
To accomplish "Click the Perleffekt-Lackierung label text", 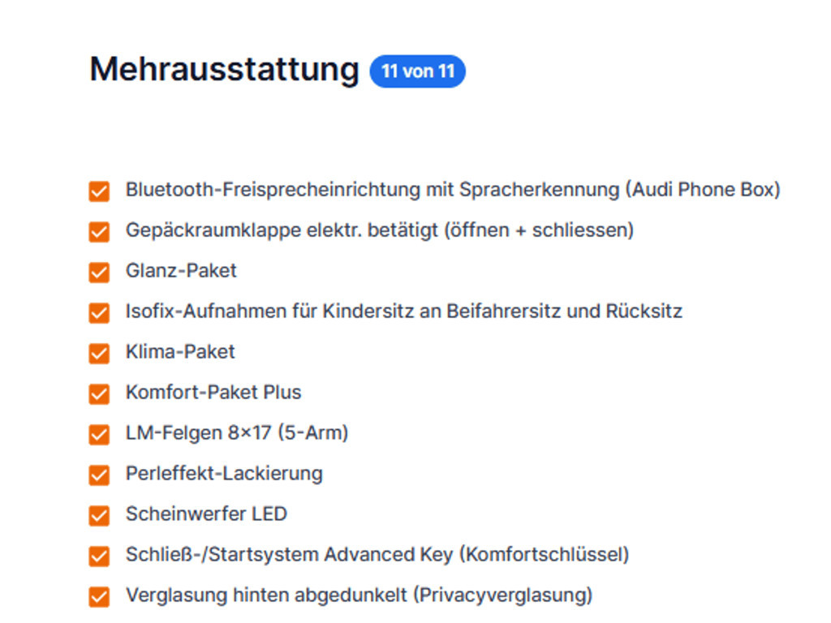I will pos(224,474).
